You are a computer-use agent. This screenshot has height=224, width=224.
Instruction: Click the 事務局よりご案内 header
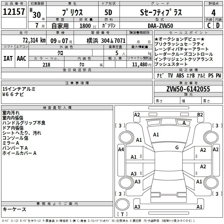pyautogui.click(x=57, y=204)
